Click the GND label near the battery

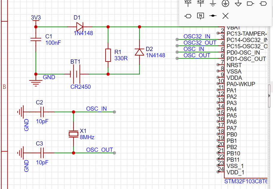point(49,77)
